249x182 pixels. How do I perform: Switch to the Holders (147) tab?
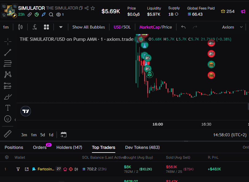69,147
